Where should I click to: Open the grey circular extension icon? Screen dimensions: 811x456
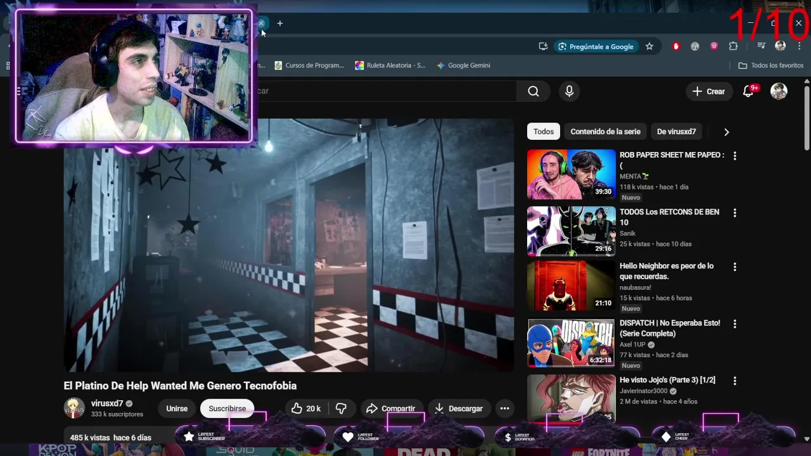pos(695,46)
